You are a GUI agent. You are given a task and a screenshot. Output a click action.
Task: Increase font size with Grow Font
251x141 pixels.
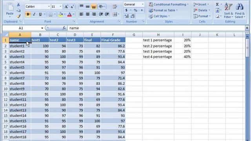tap(66, 7)
